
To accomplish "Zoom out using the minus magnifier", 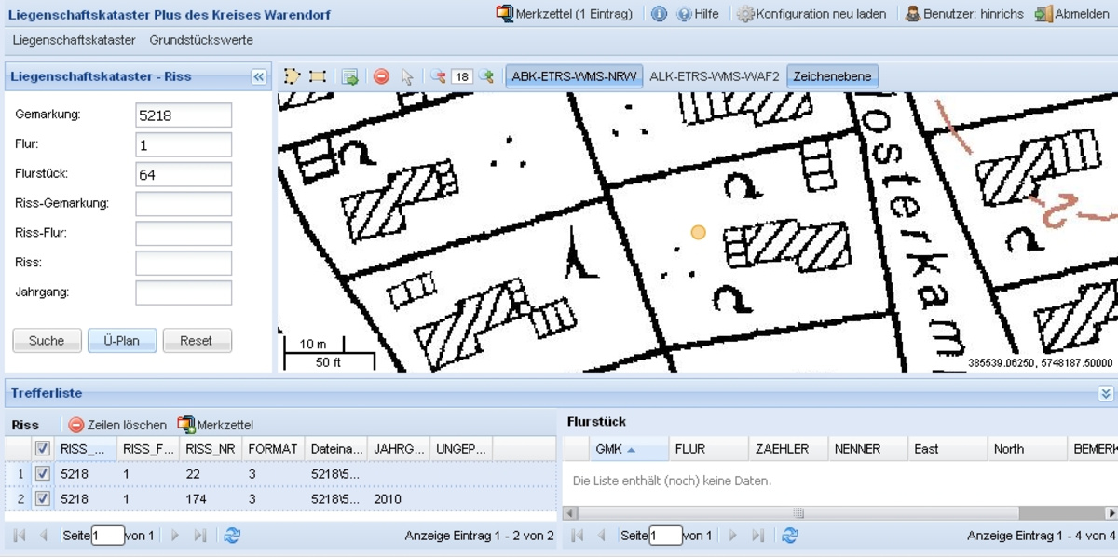I will (x=438, y=76).
